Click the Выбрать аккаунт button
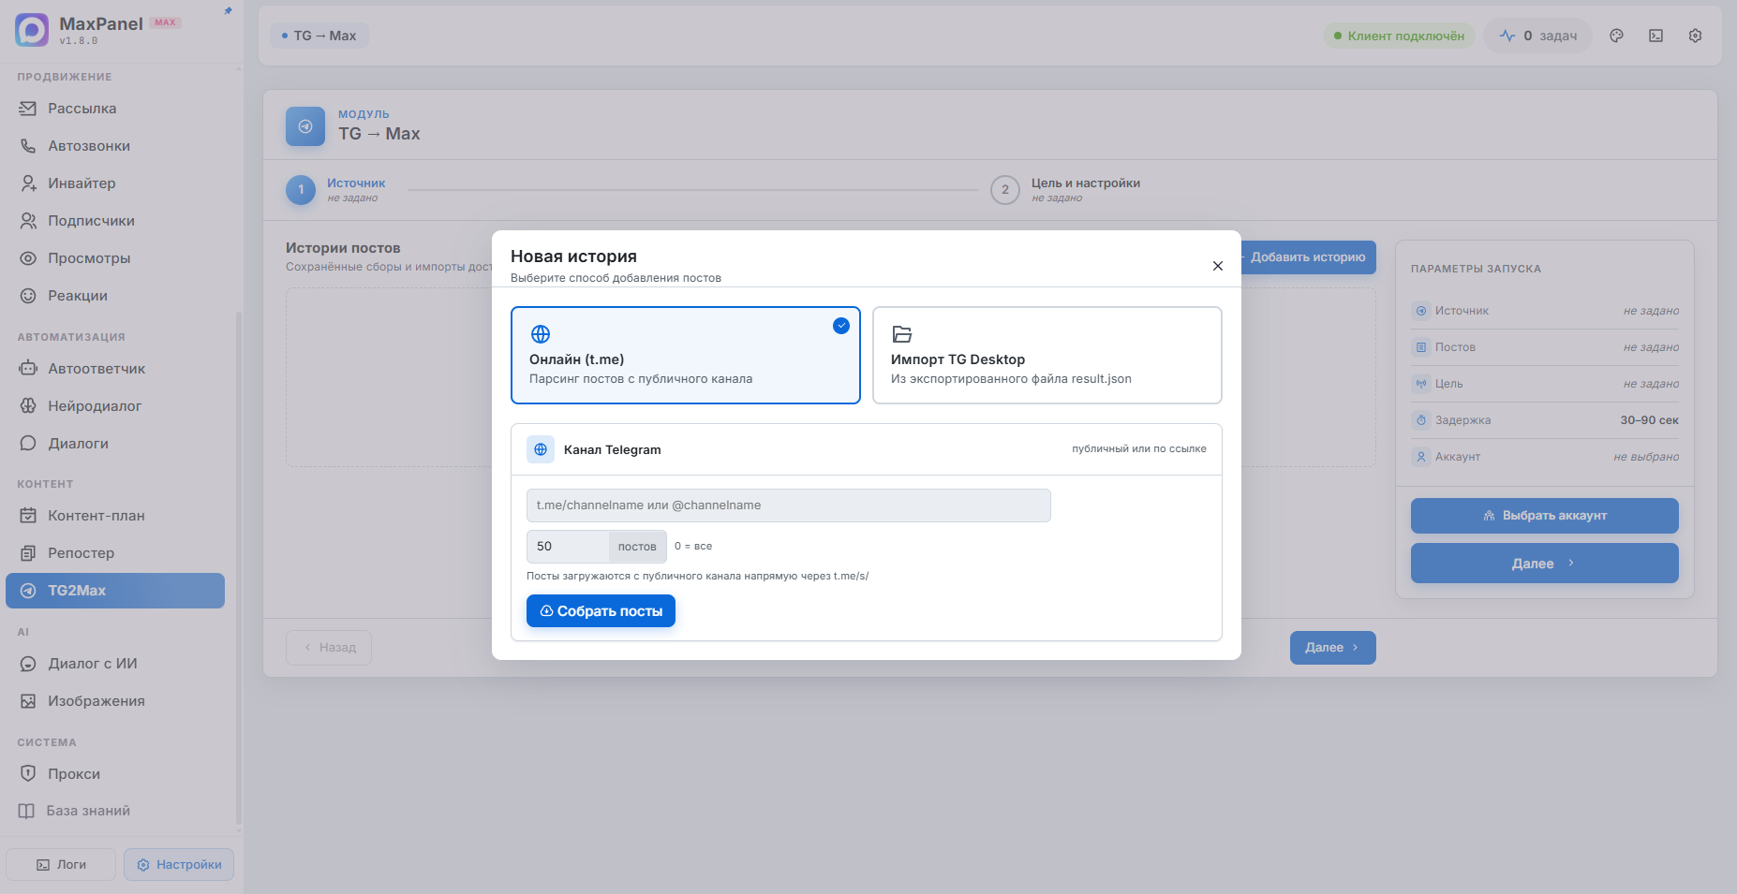 (1545, 516)
